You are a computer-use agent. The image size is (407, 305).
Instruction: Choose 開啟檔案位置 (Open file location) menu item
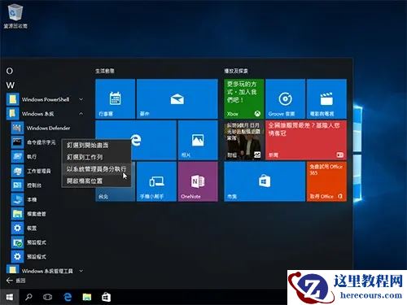96,181
